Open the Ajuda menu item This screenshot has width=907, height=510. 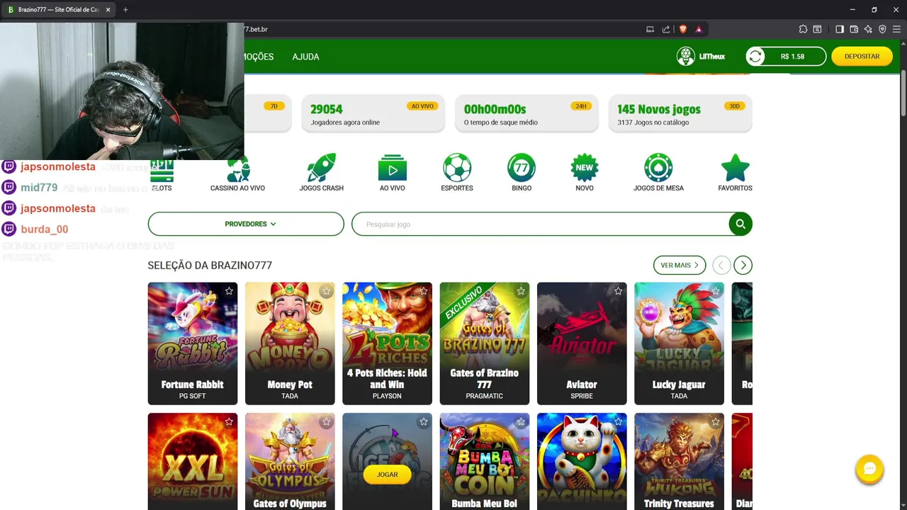[x=305, y=57]
